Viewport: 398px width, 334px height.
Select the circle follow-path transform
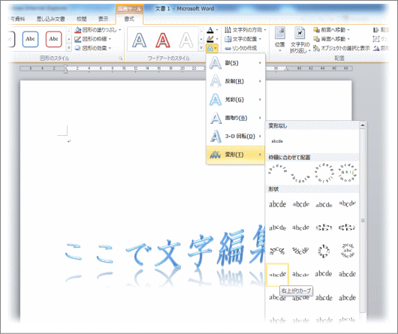(x=324, y=173)
